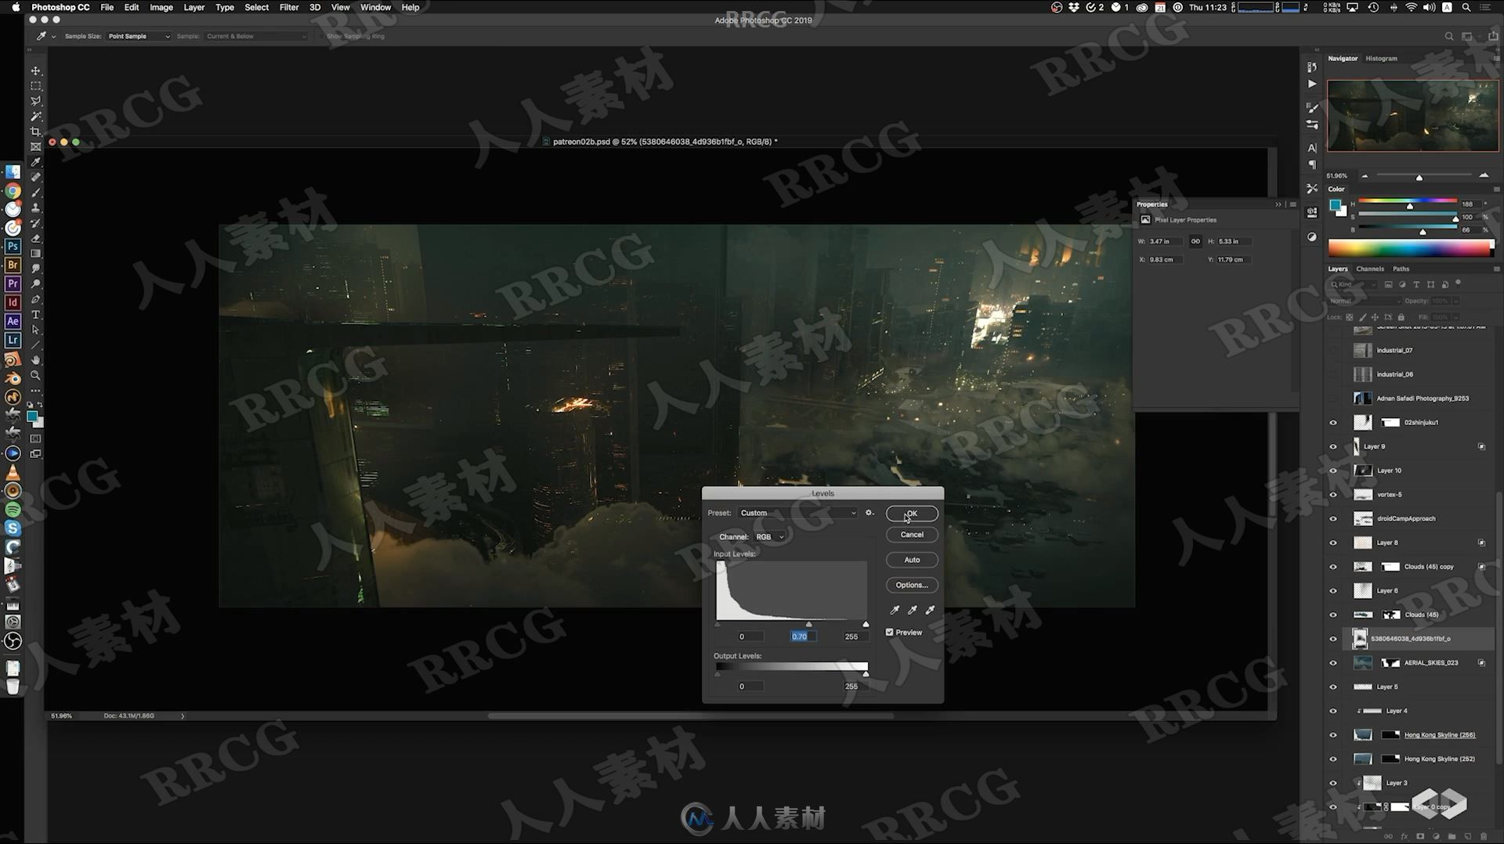Image resolution: width=1504 pixels, height=844 pixels.
Task: Open the Paragraph panel icon
Action: [x=1312, y=164]
